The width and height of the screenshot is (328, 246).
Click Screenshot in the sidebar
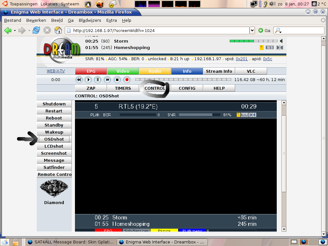point(54,153)
